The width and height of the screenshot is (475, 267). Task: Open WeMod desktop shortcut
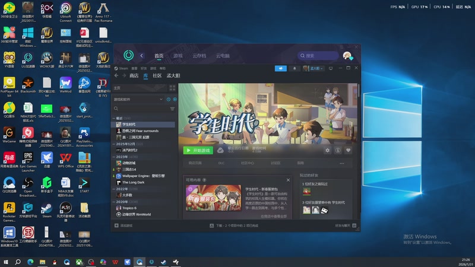65,85
